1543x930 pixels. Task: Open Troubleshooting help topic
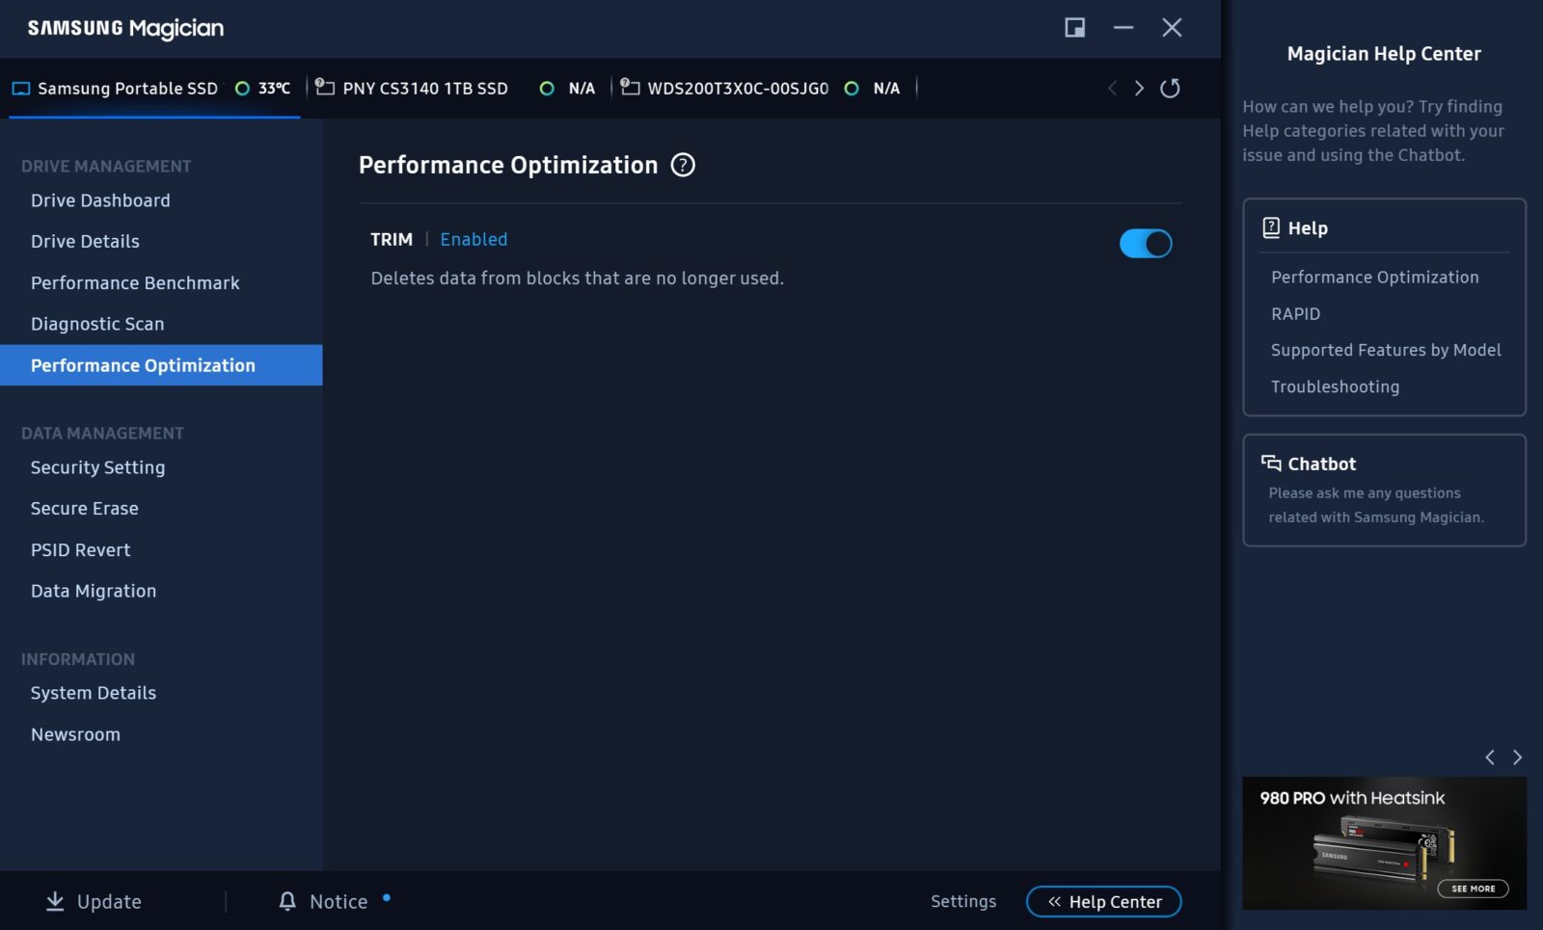tap(1335, 386)
